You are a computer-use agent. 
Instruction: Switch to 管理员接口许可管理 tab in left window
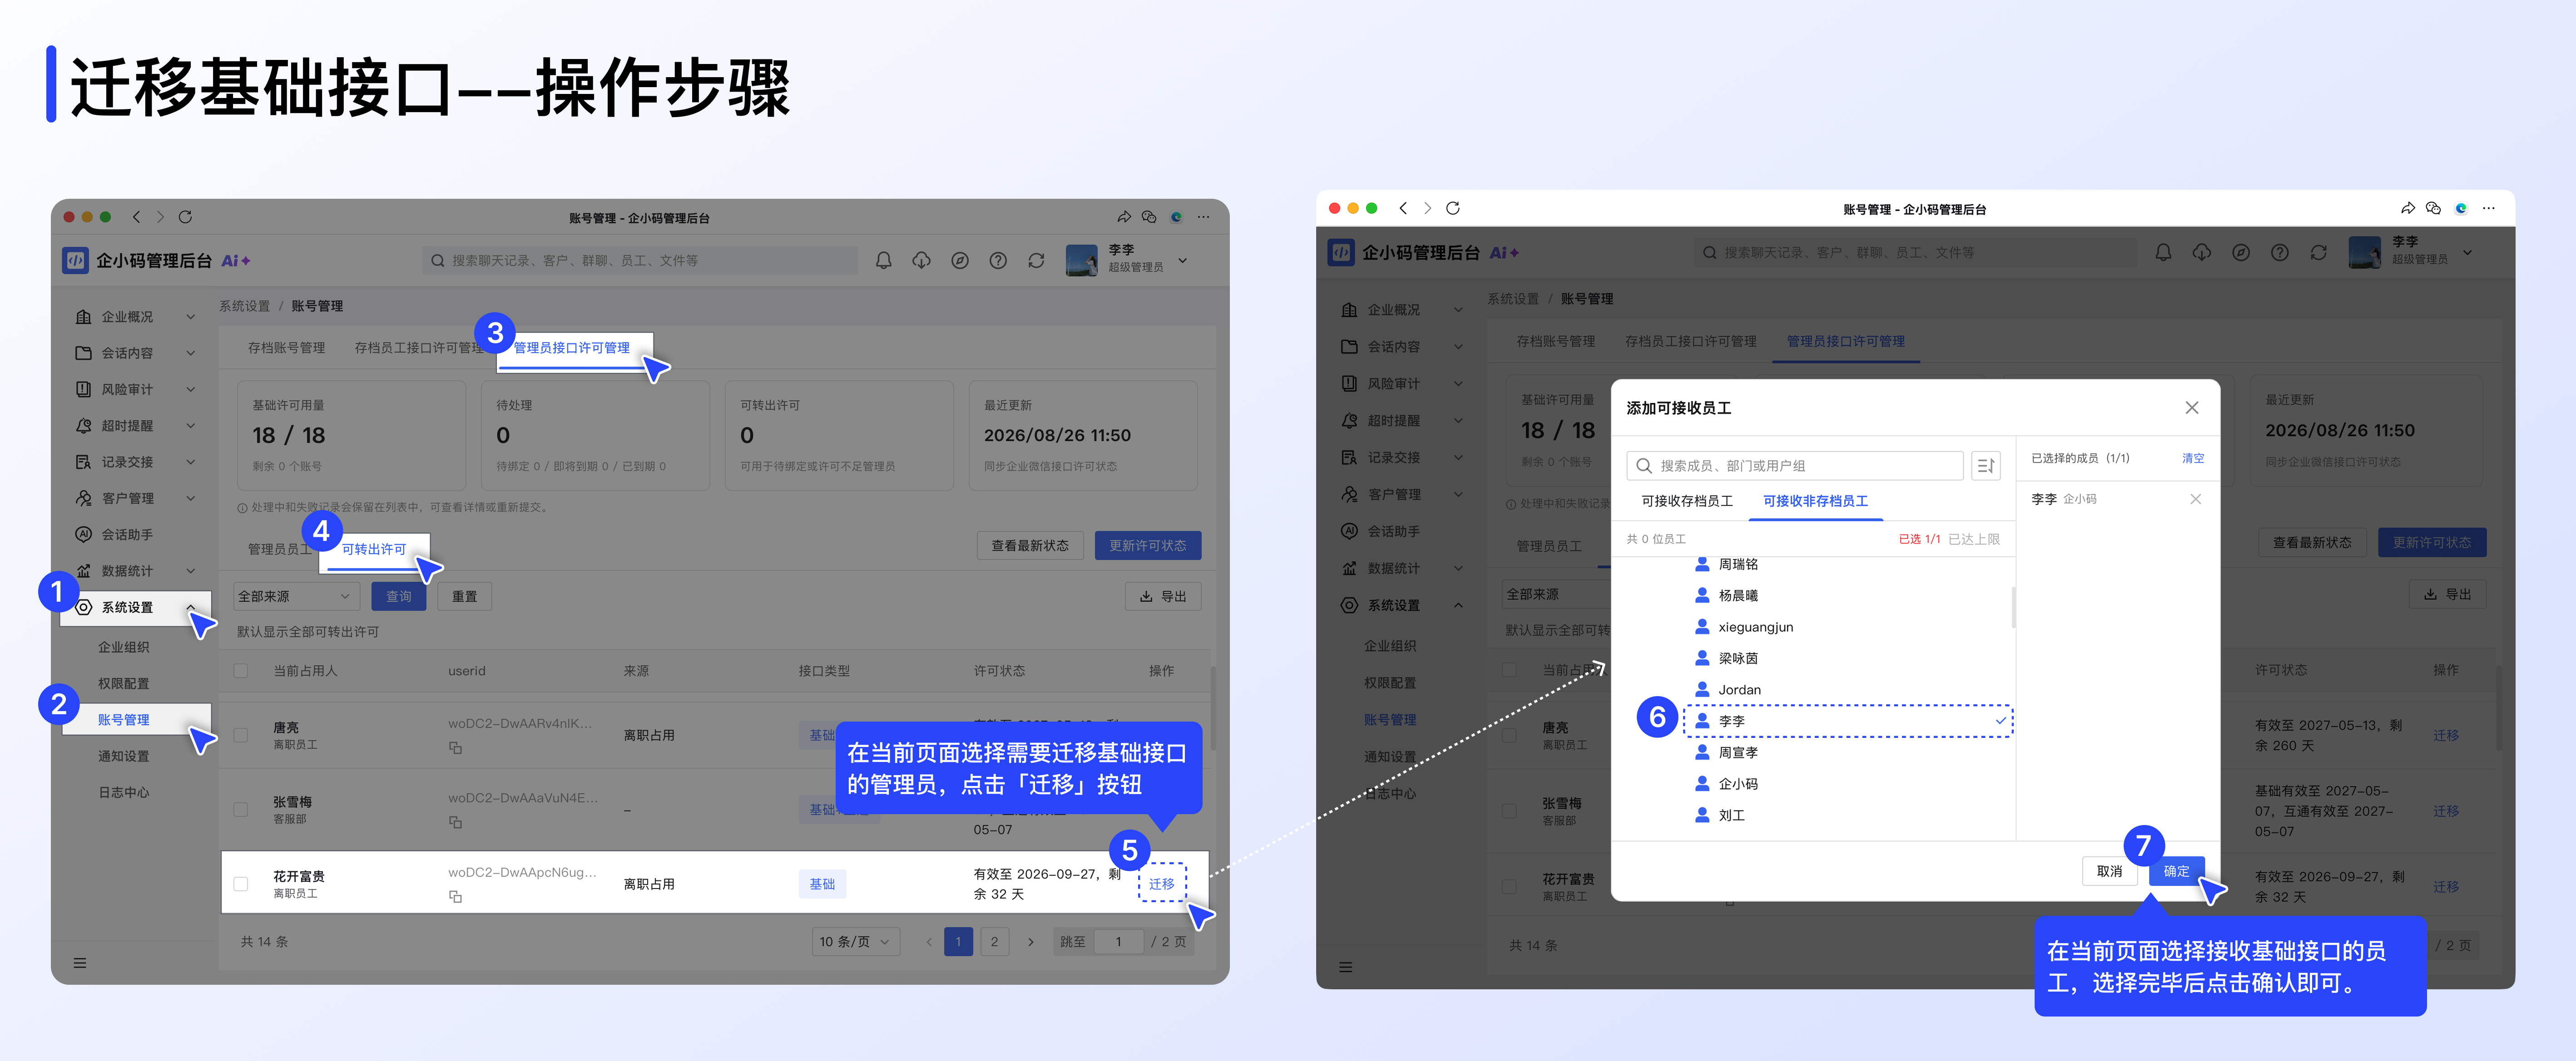click(572, 348)
